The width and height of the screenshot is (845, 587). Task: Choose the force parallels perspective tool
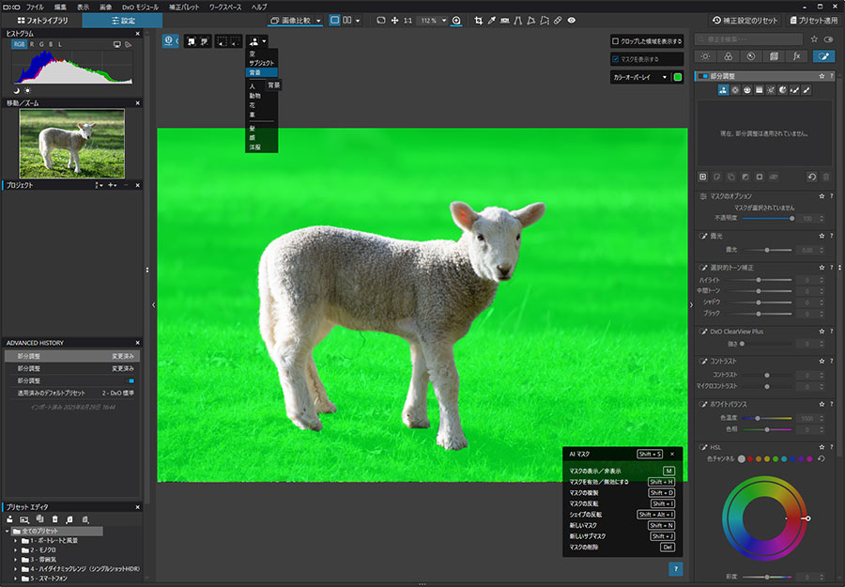(x=518, y=21)
